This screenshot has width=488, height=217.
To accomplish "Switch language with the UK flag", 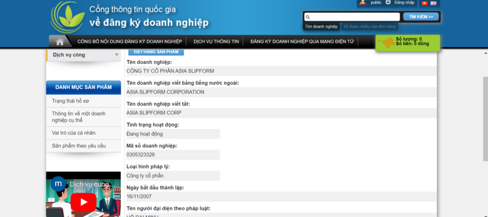I will coord(433,3).
